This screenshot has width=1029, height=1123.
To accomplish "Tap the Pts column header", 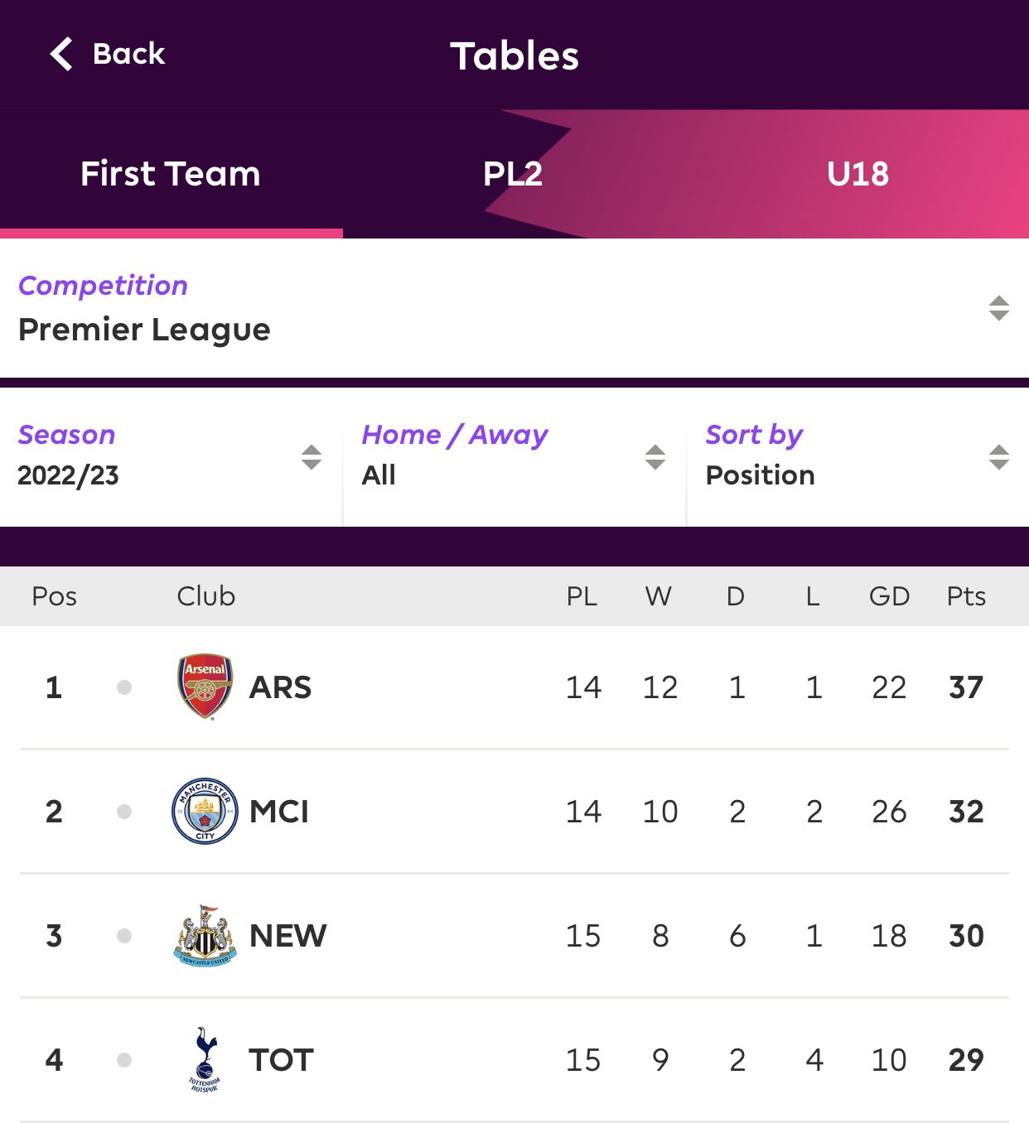I will pyautogui.click(x=966, y=596).
